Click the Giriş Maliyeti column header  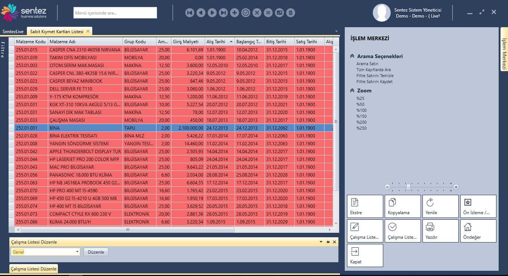[x=188, y=42]
